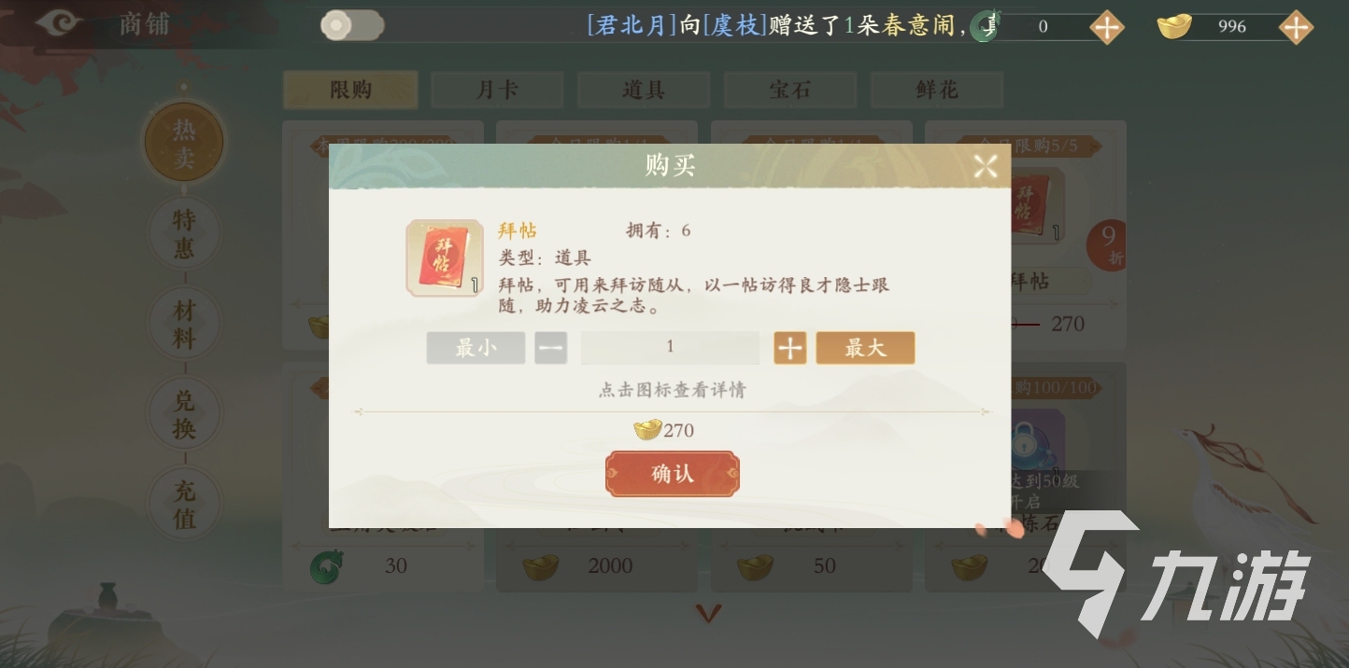The height and width of the screenshot is (668, 1349).
Task: Go back using the eye-shaped return icon
Action: click(x=59, y=23)
